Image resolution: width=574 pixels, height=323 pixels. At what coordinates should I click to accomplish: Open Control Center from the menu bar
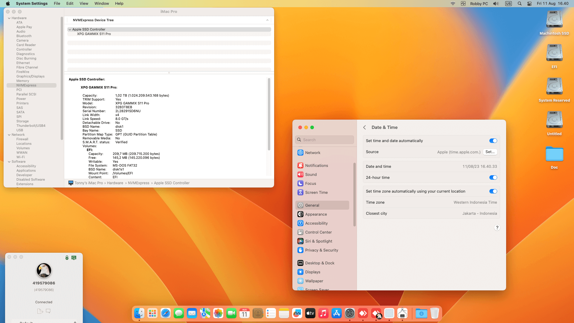[x=529, y=4]
